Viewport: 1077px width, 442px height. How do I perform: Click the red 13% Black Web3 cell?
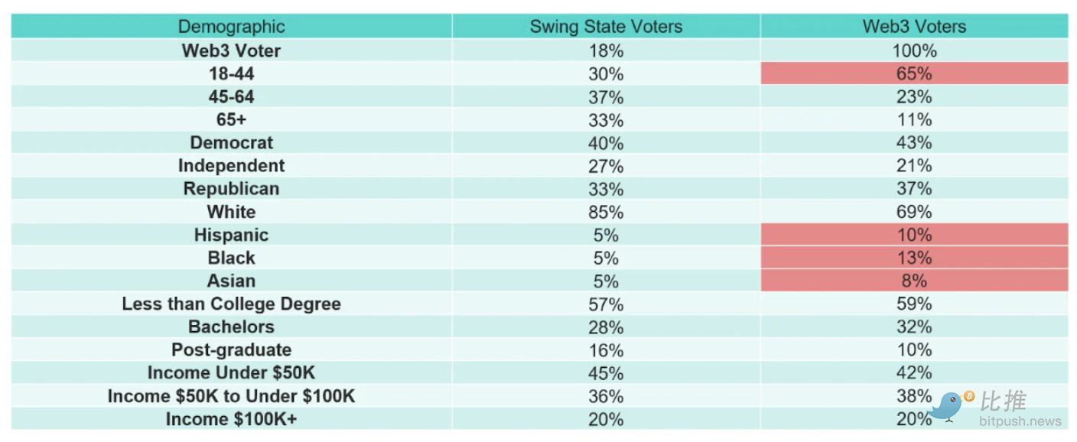click(x=914, y=258)
